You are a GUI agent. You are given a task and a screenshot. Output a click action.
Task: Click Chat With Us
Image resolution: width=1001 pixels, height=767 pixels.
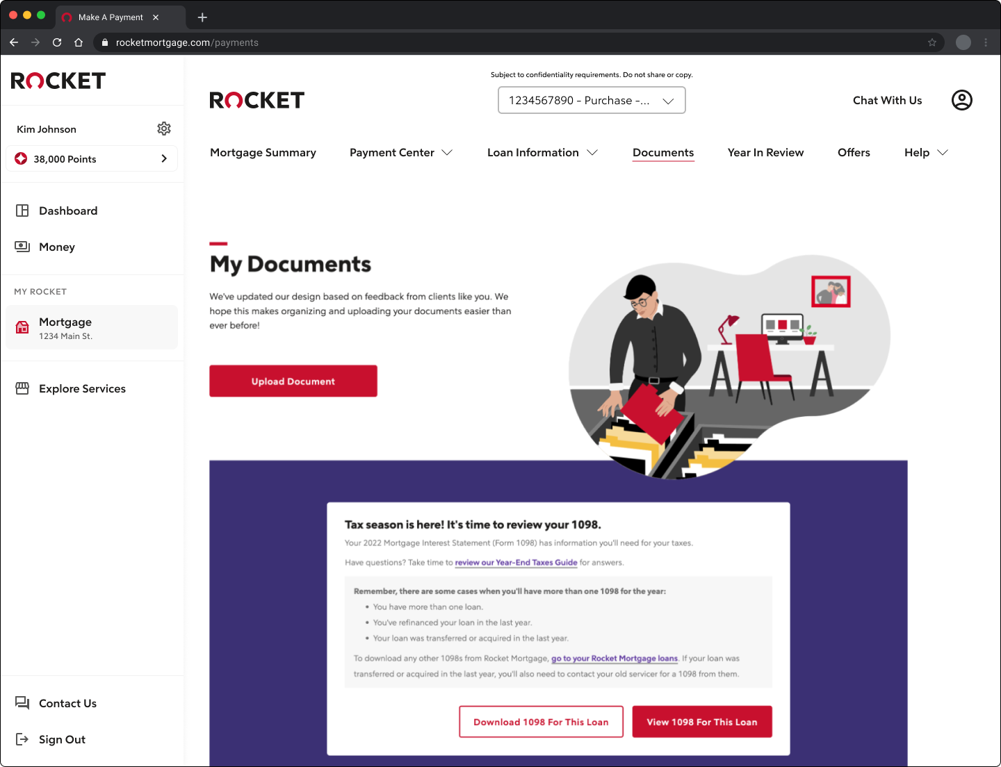coord(887,100)
